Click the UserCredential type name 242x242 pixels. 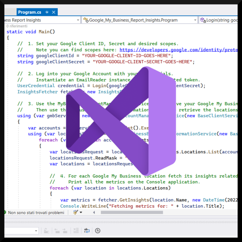36,86
